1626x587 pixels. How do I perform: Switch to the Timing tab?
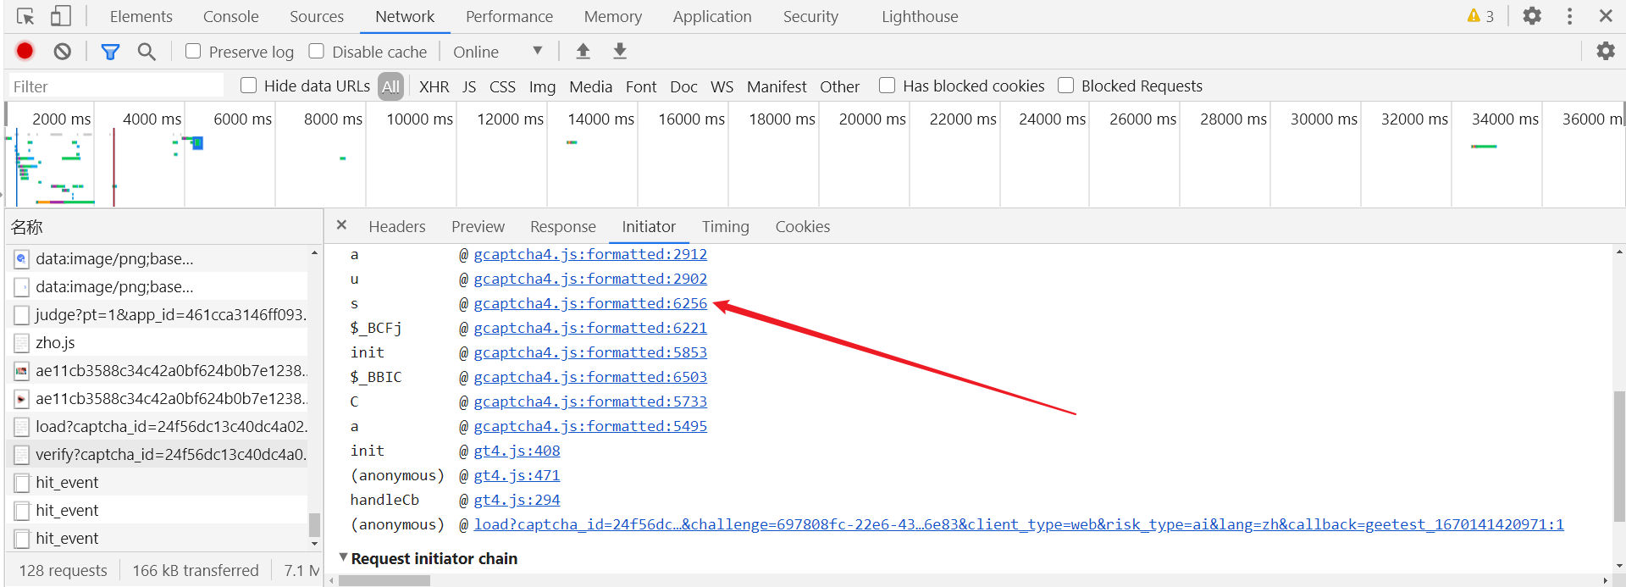tap(725, 226)
